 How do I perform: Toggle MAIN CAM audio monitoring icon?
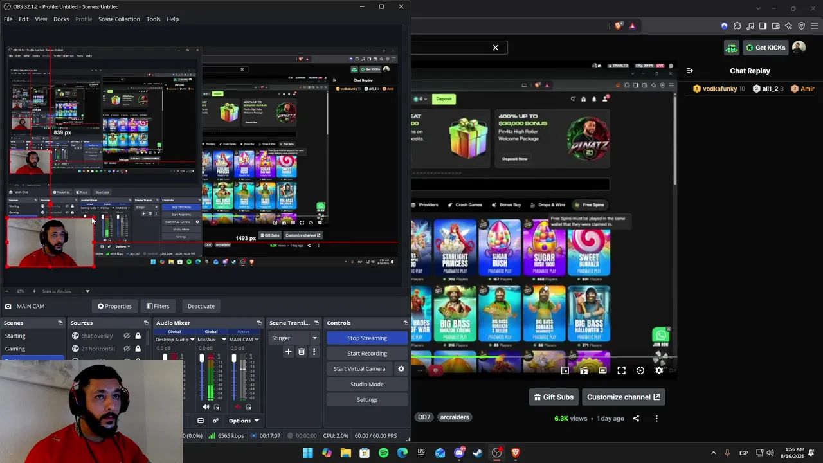[x=248, y=407]
